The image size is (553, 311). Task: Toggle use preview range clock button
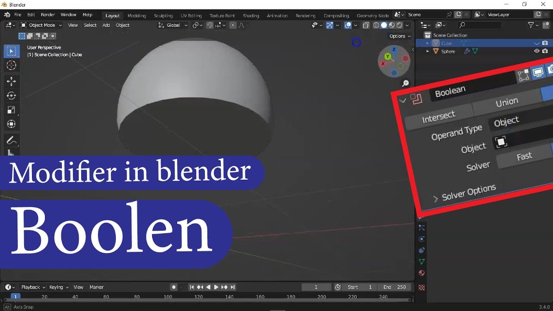tap(338, 287)
